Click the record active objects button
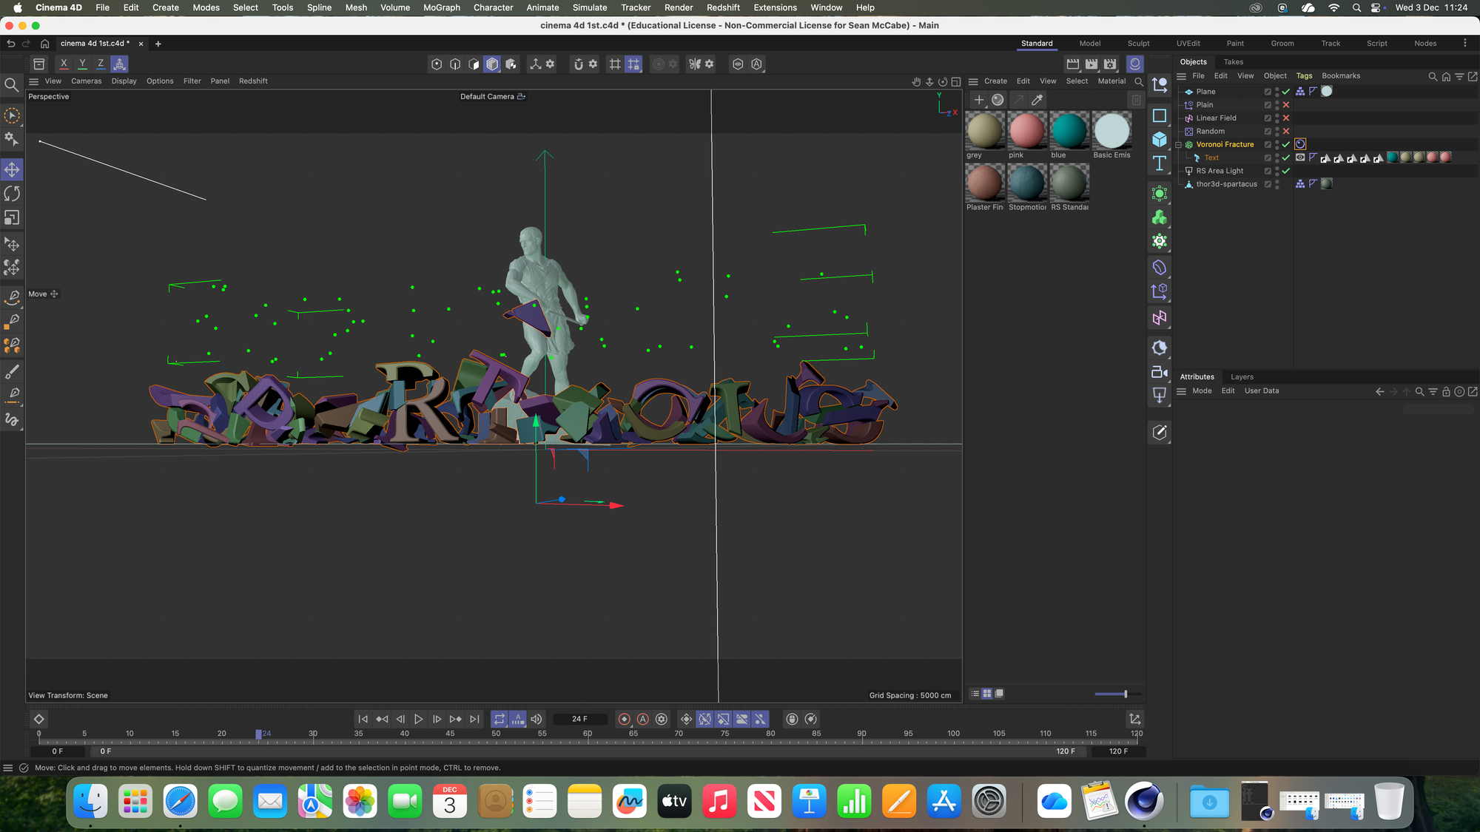 [624, 719]
